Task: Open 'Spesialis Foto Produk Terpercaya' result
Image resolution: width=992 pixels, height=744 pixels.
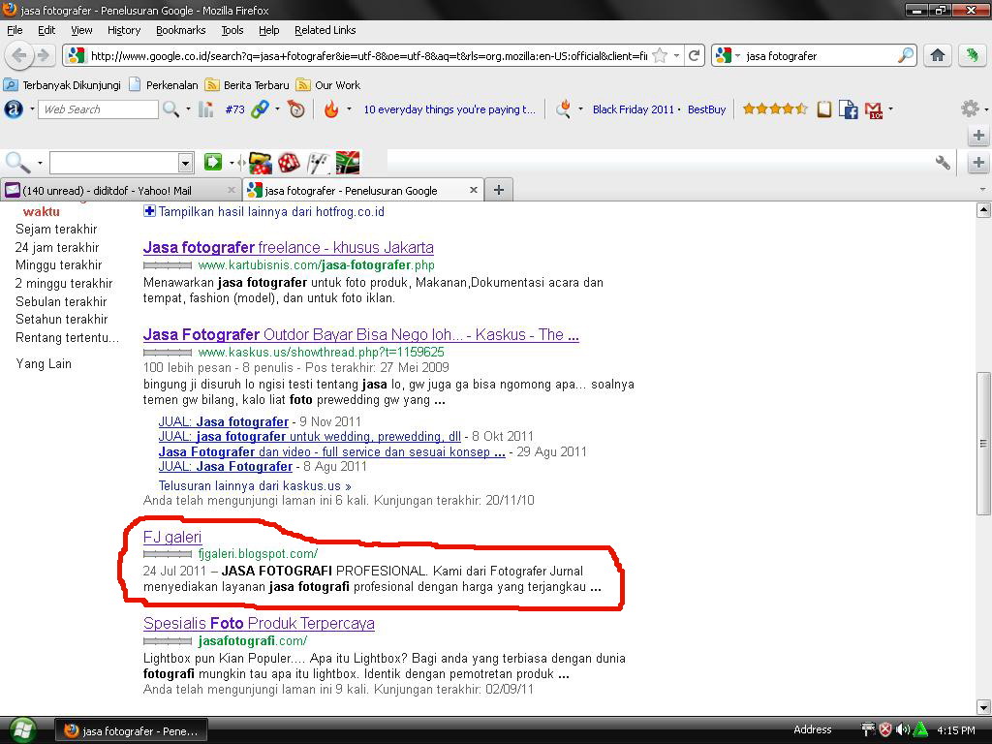Action: pos(259,623)
